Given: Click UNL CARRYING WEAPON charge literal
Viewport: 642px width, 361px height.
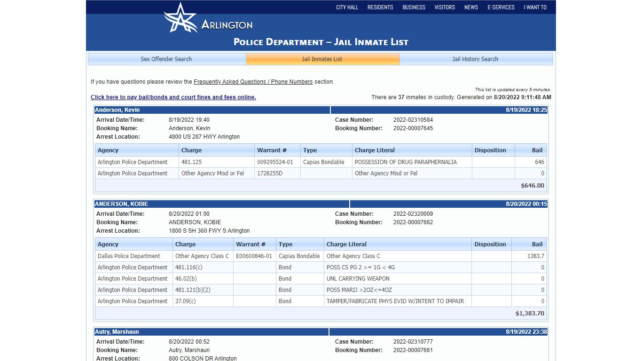Looking at the screenshot, I should 358,279.
